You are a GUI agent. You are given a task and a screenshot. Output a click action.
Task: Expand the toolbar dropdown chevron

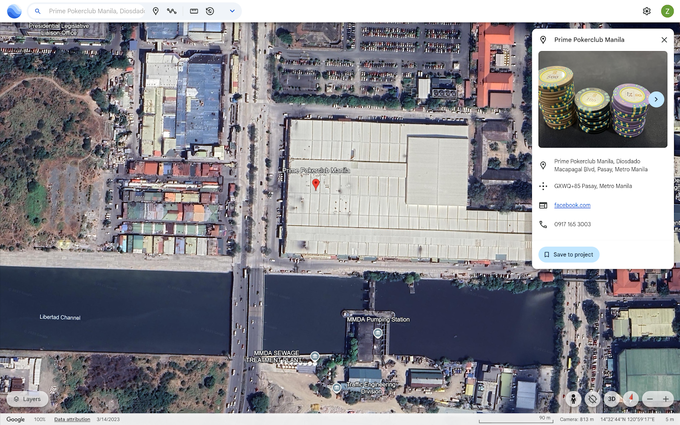point(232,11)
